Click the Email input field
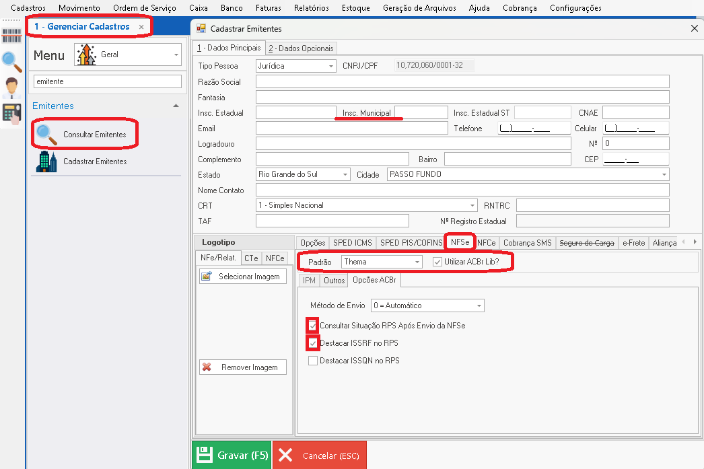704x469 pixels. pyautogui.click(x=351, y=129)
